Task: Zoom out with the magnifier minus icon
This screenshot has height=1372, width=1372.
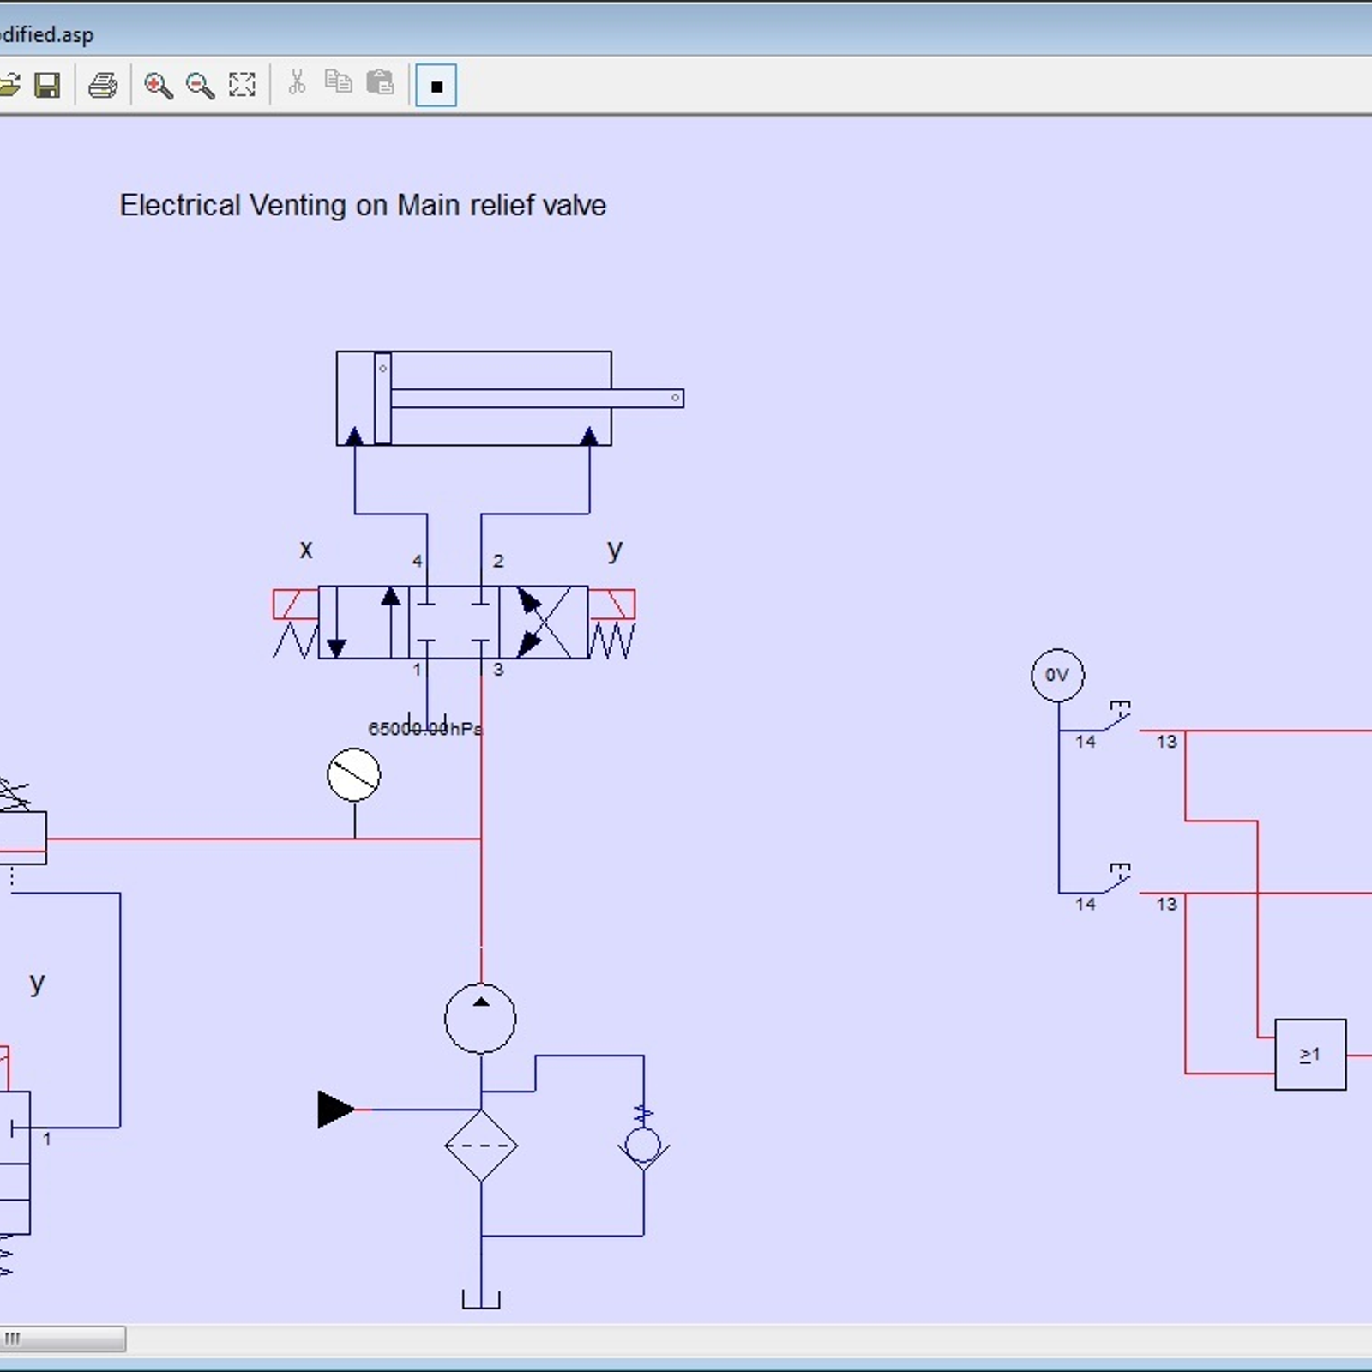Action: coord(200,85)
